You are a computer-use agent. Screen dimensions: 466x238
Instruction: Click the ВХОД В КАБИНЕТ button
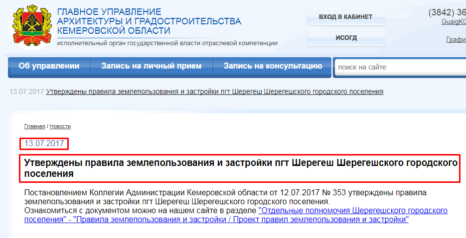tap(345, 17)
